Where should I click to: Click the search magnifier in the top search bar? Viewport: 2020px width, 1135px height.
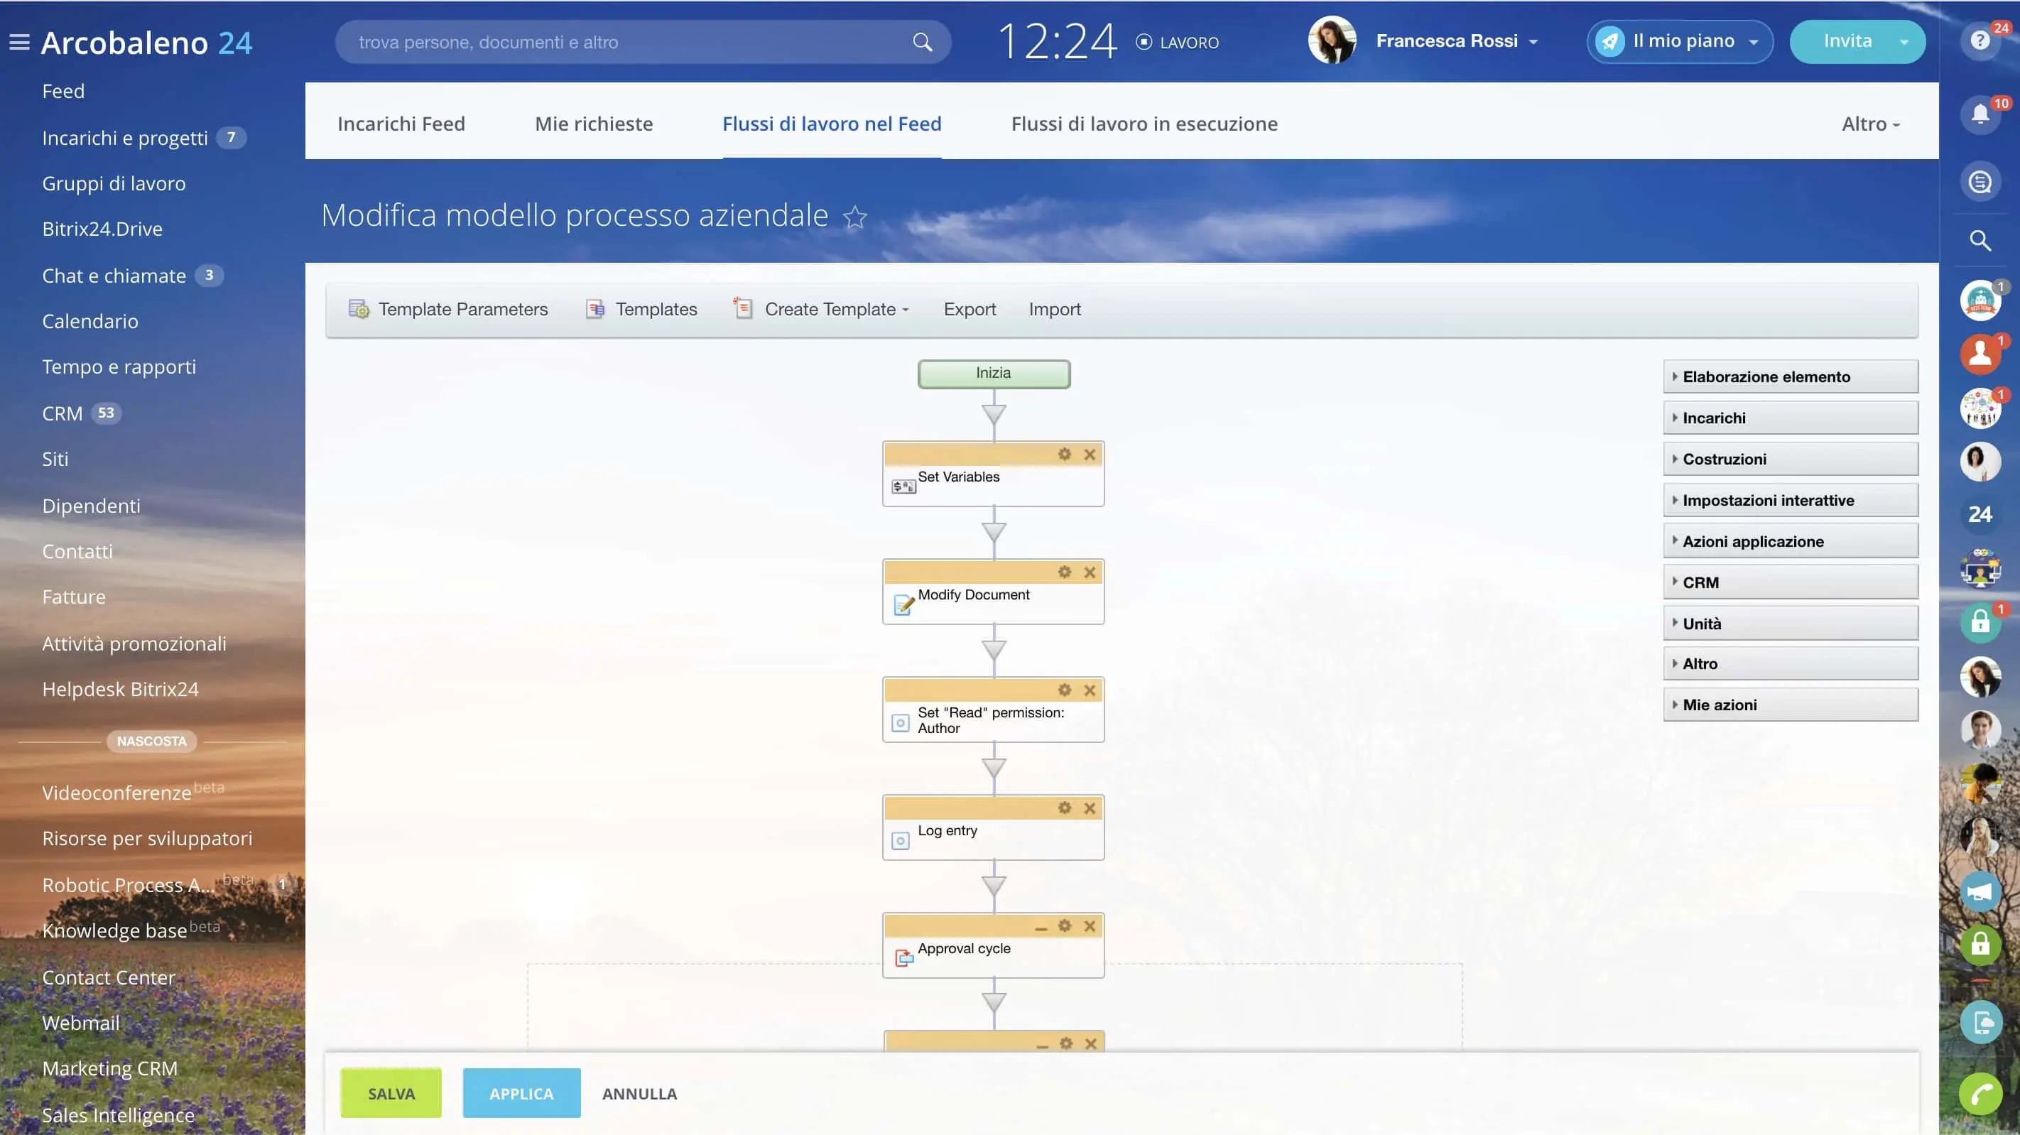[x=922, y=43]
